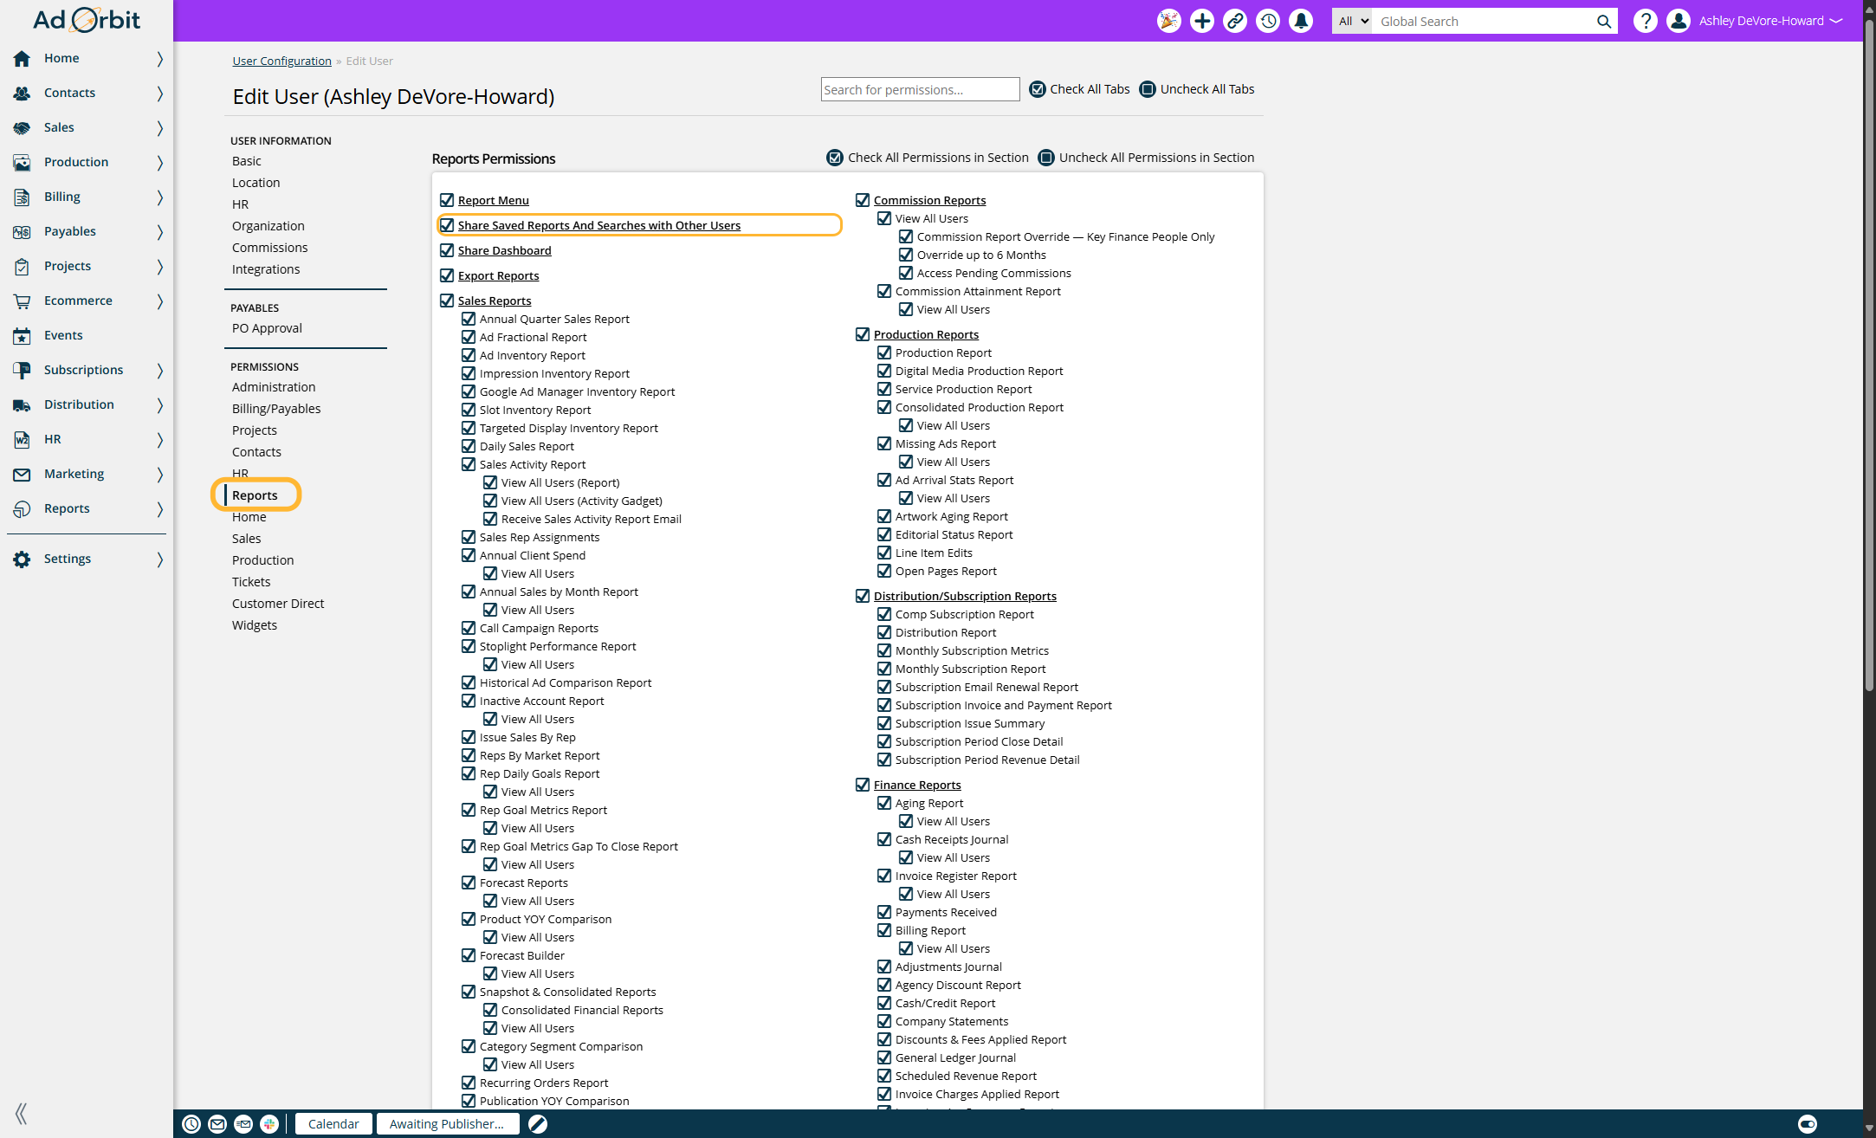Screen dimensions: 1876x1138
Task: Open the PO Approval section
Action: (267, 328)
